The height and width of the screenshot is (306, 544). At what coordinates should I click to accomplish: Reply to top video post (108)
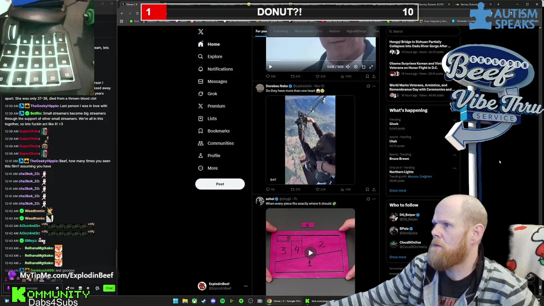(x=271, y=76)
